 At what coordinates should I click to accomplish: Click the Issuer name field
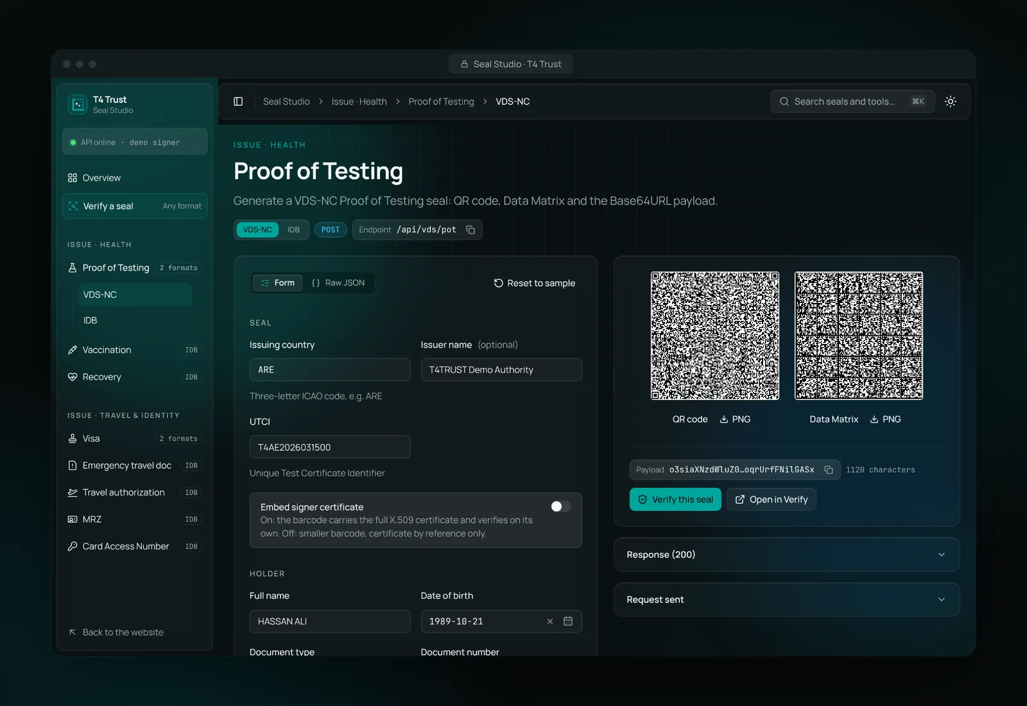[x=501, y=370]
